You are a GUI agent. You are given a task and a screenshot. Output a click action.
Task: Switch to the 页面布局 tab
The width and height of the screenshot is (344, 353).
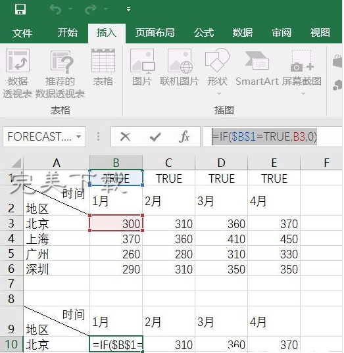point(155,33)
